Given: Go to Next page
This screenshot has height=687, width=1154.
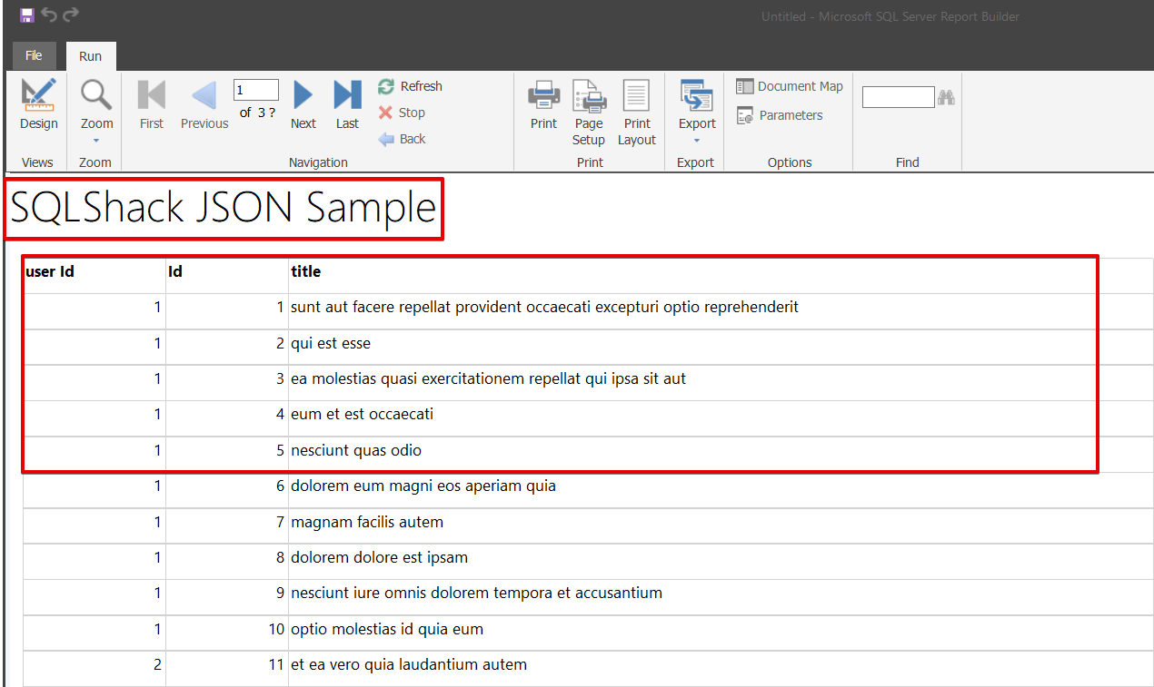Looking at the screenshot, I should point(303,104).
